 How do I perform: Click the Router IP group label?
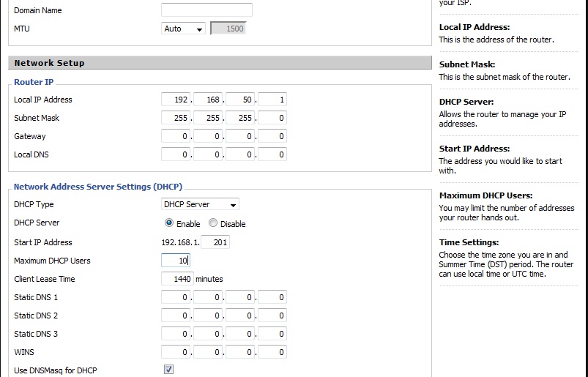pos(34,82)
